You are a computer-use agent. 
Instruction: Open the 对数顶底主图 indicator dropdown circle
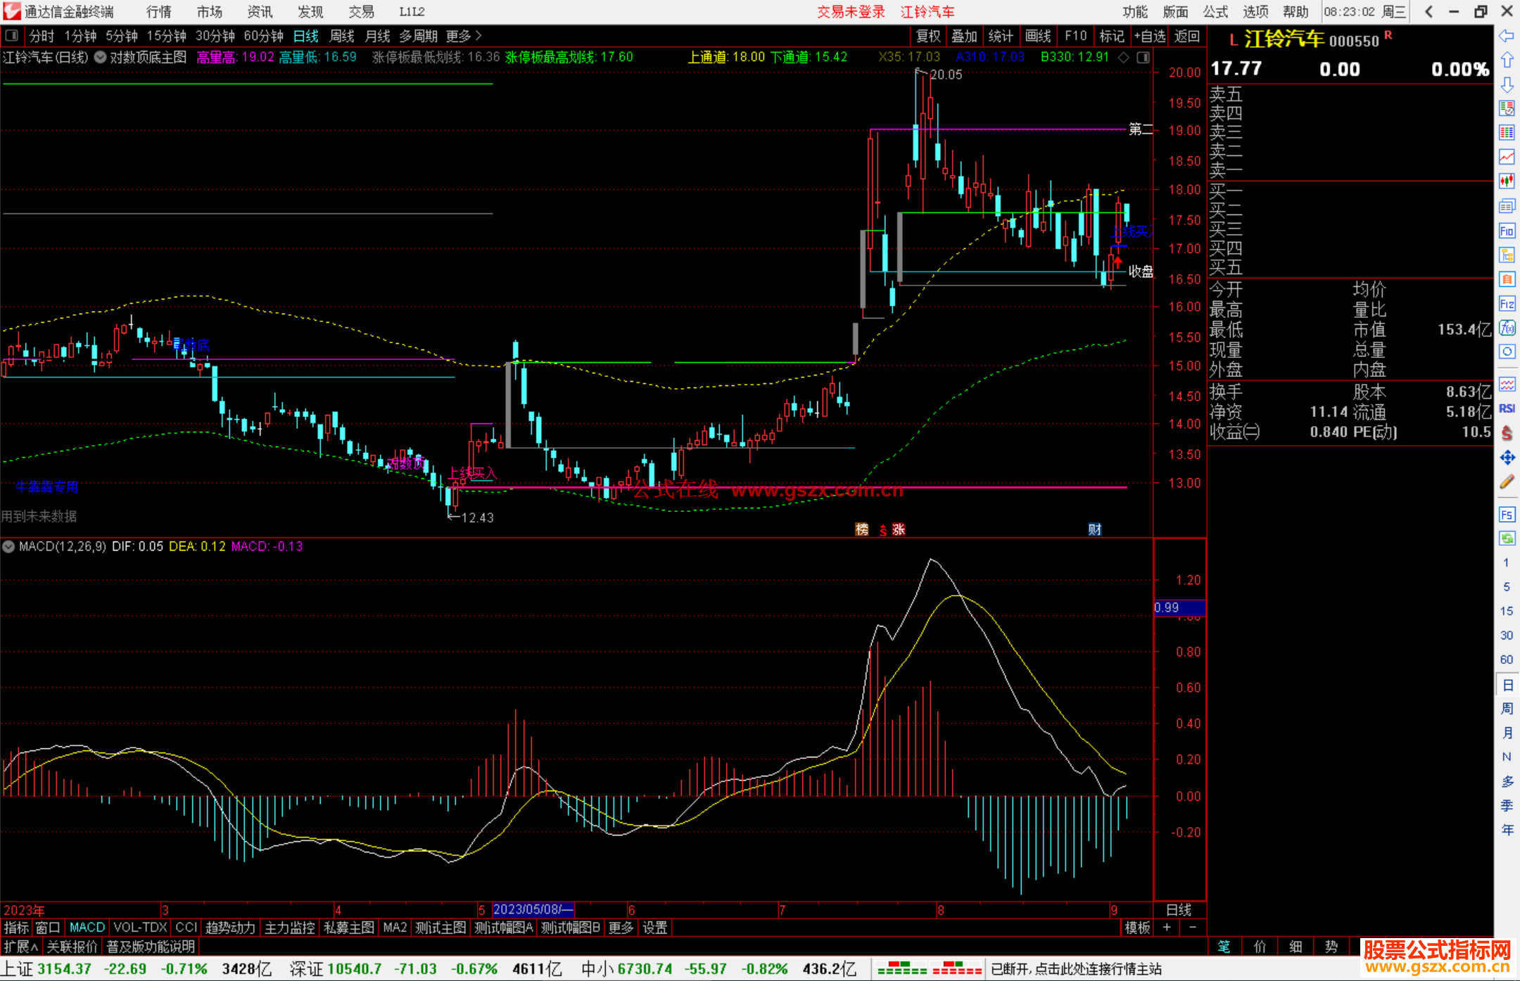pos(101,58)
